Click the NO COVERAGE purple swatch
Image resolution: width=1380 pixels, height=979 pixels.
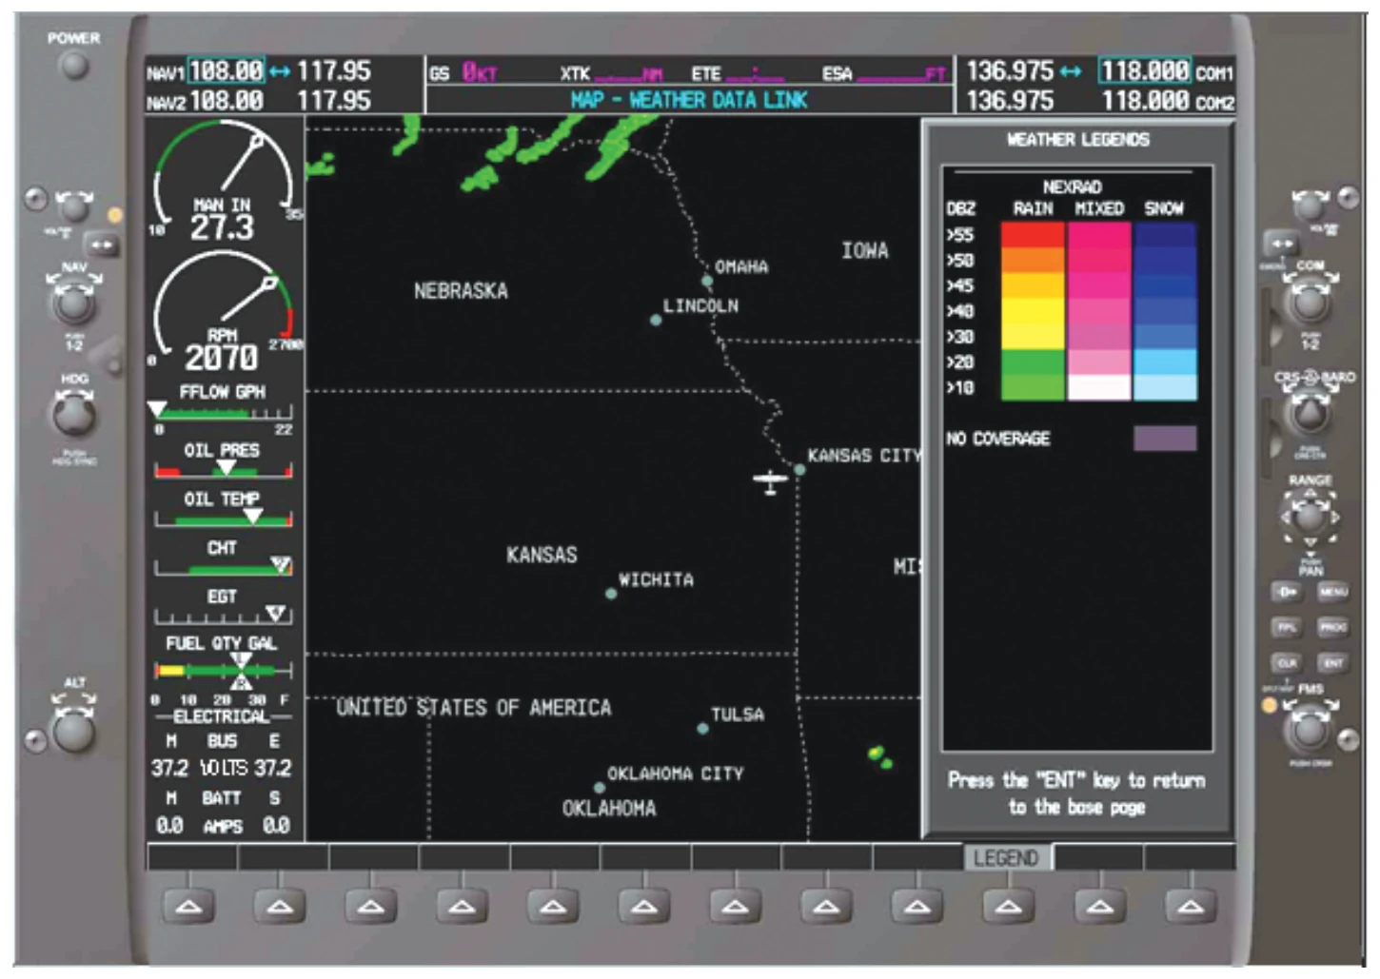tap(1165, 438)
